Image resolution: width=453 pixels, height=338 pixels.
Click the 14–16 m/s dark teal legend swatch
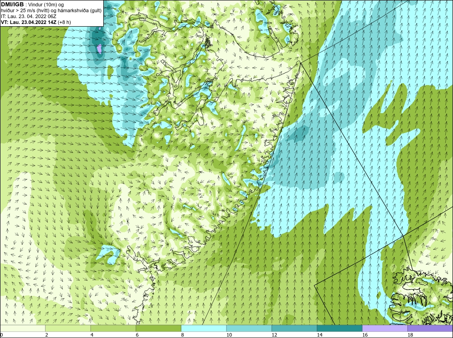point(339,328)
